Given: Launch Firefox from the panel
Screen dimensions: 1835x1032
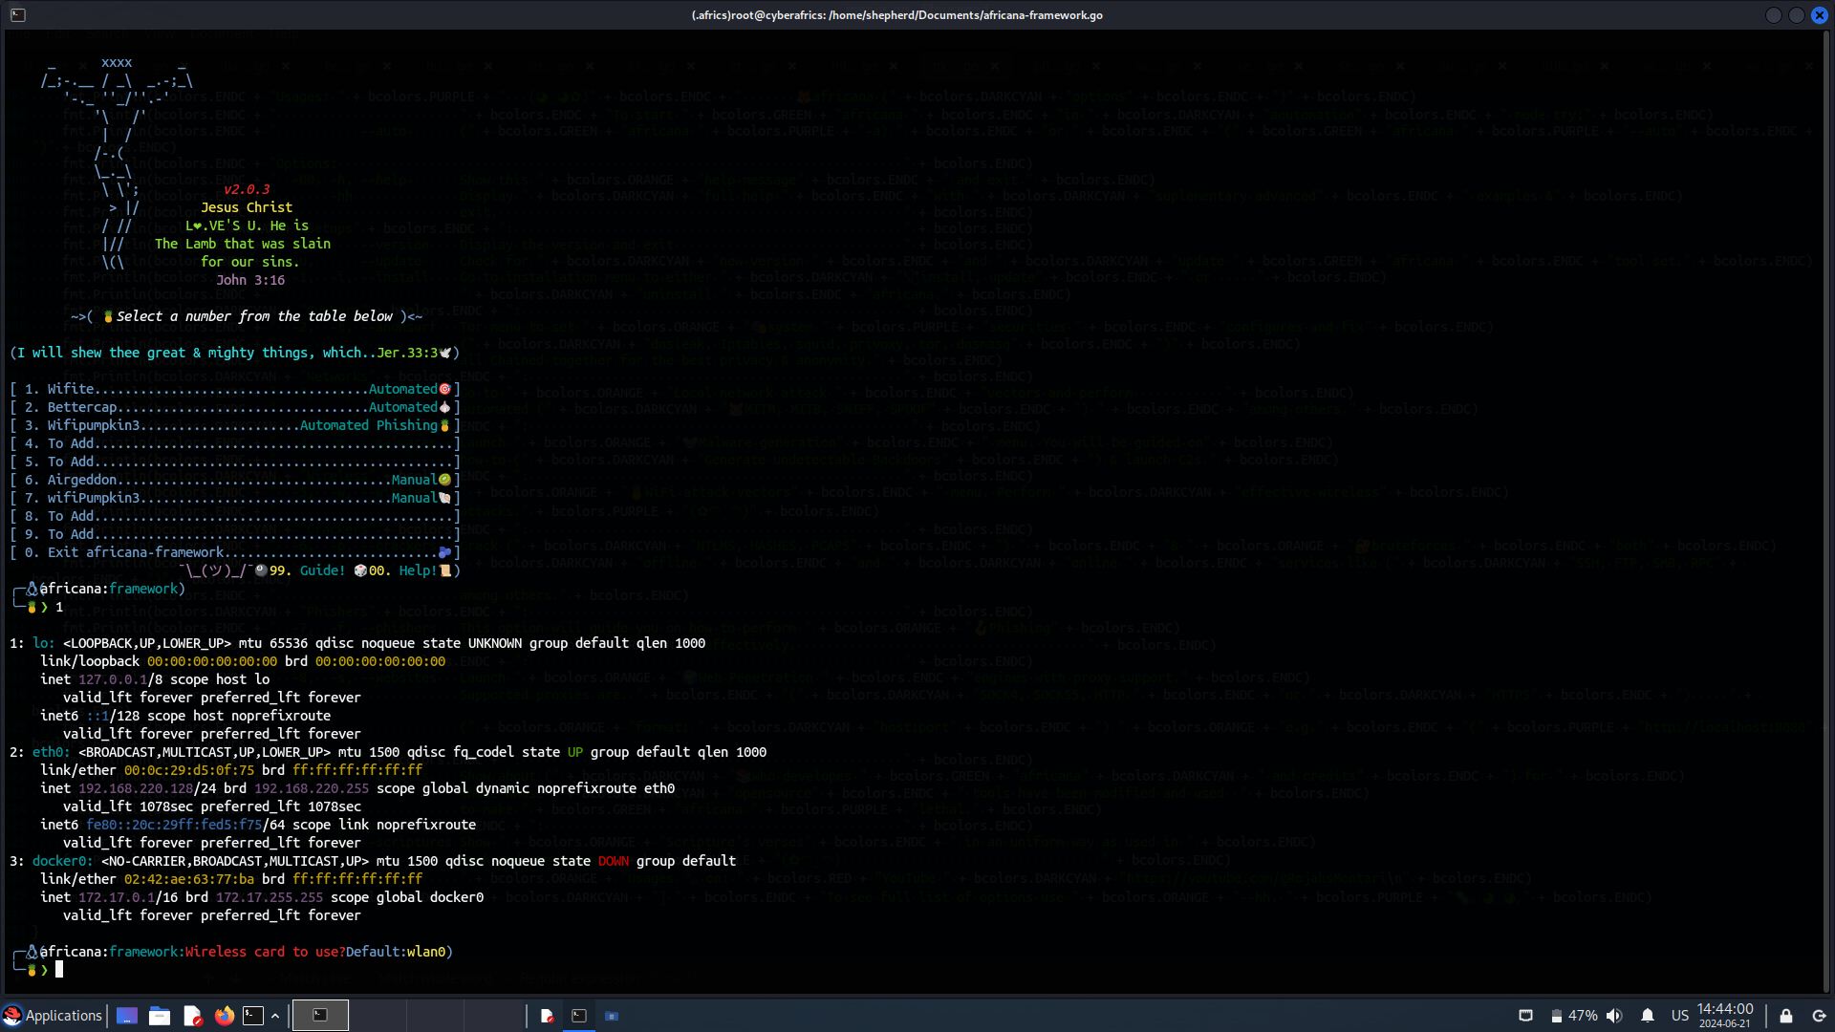Looking at the screenshot, I should click(225, 1016).
